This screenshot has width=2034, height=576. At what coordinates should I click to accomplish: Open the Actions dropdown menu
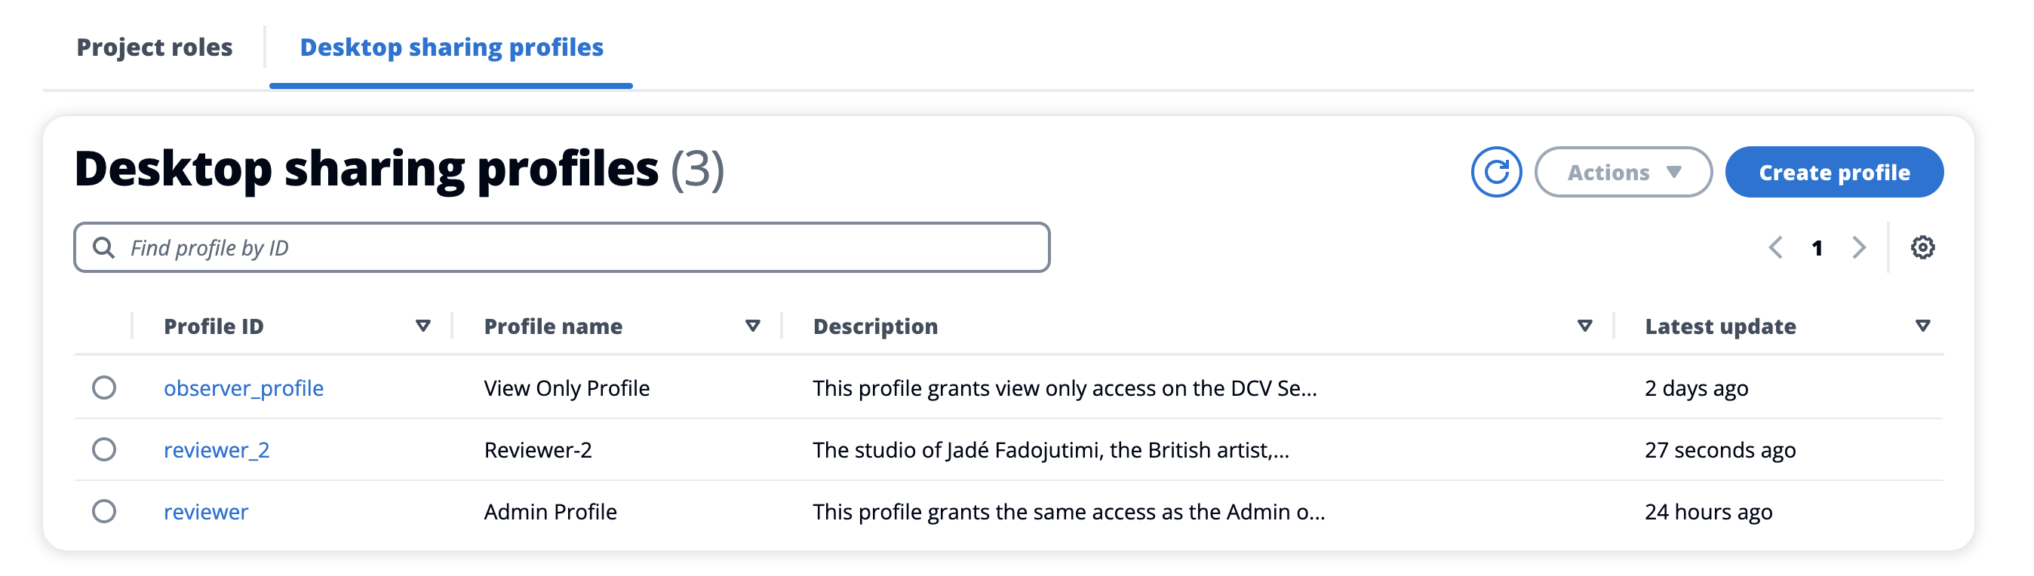pyautogui.click(x=1623, y=171)
